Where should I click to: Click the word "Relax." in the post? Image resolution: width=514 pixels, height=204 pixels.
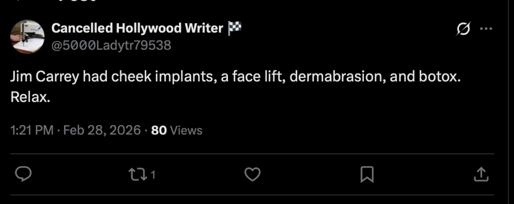[31, 97]
